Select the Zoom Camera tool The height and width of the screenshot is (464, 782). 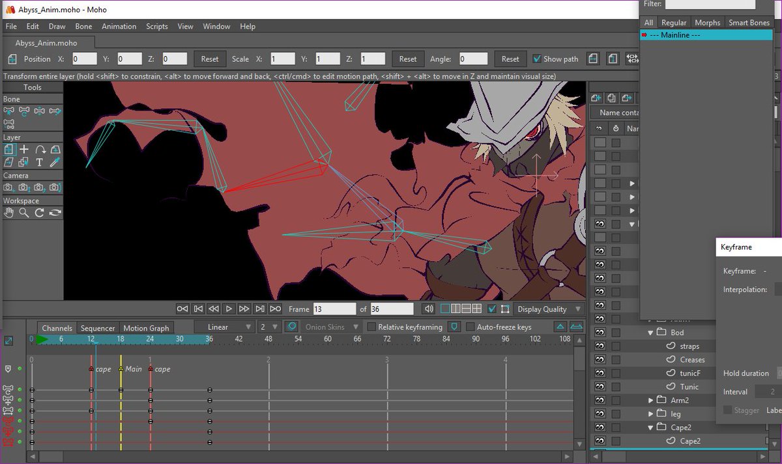(x=25, y=187)
